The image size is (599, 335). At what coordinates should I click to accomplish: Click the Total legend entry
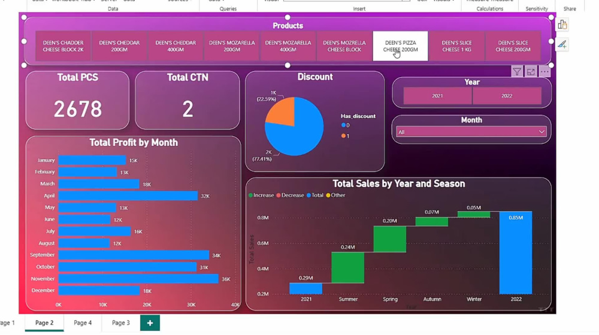click(315, 196)
